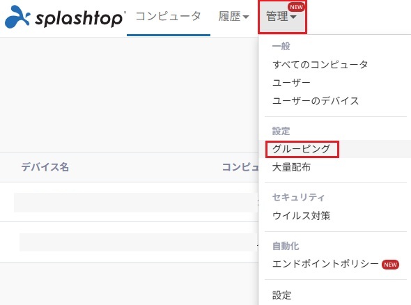Open エンドポイントポリシー item
The width and height of the screenshot is (411, 305).
click(x=325, y=264)
